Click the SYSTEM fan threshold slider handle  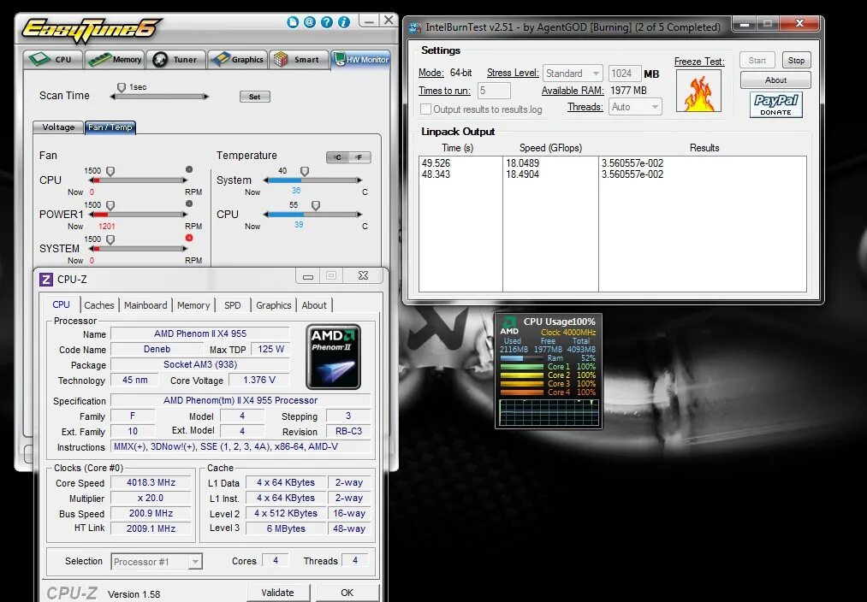coord(110,239)
